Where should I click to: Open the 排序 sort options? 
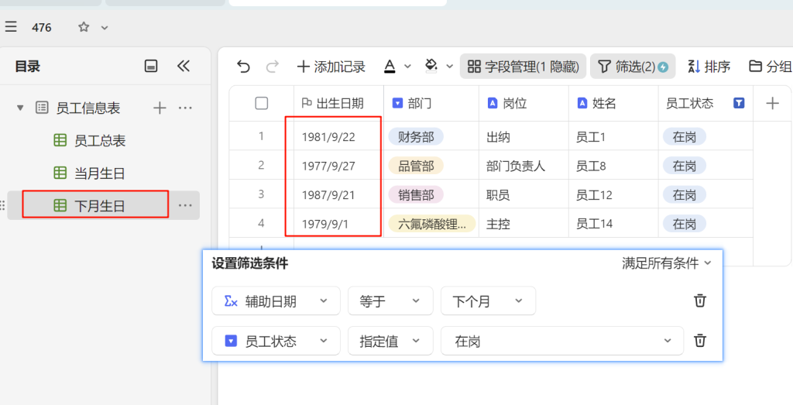[709, 67]
